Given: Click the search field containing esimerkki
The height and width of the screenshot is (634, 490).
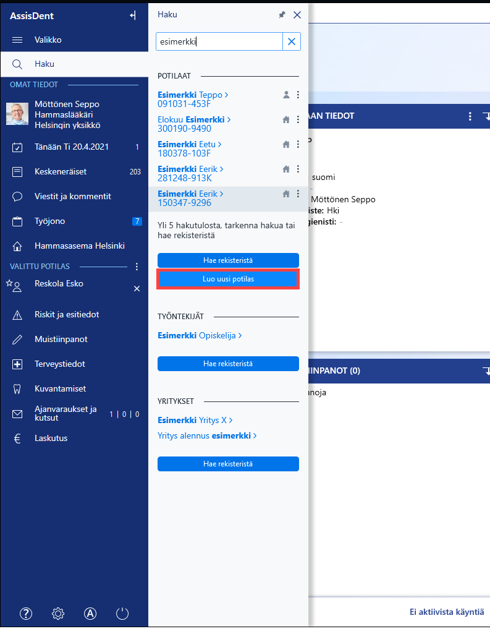Looking at the screenshot, I should click(219, 41).
